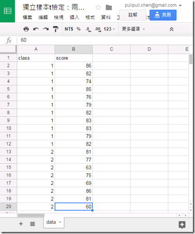This screenshot has width=195, height=234.
Task: Open the Explore icon at bottom right
Action: click(182, 225)
